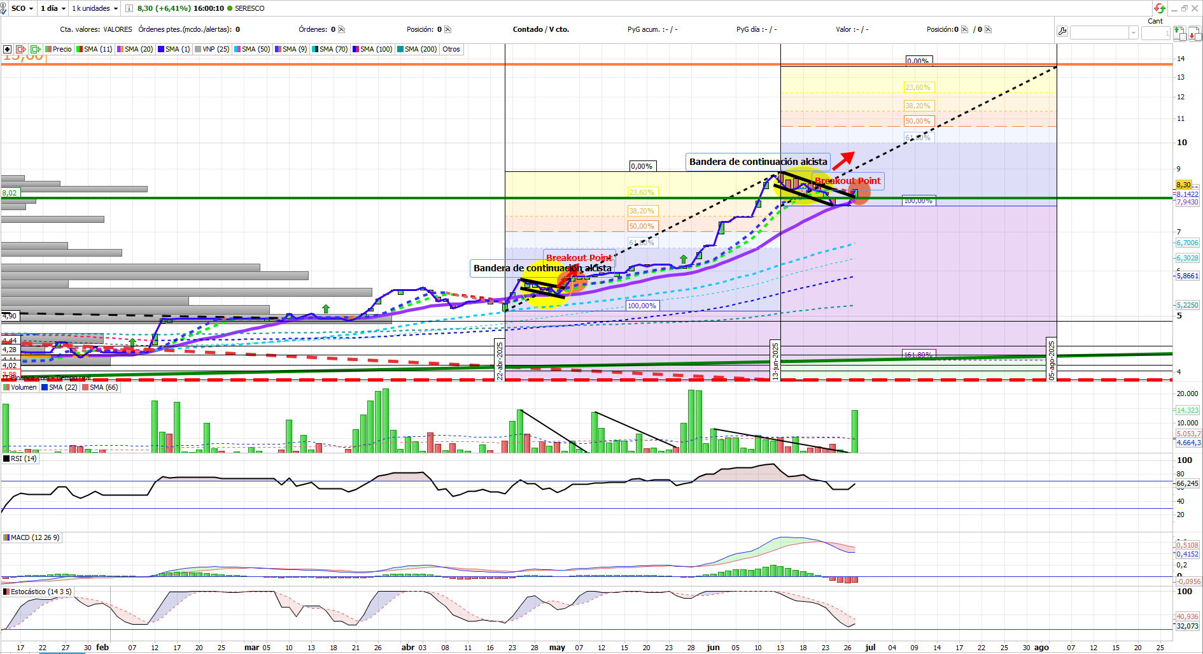Click the icon next to Órdenes count
The image size is (1203, 654).
click(342, 29)
